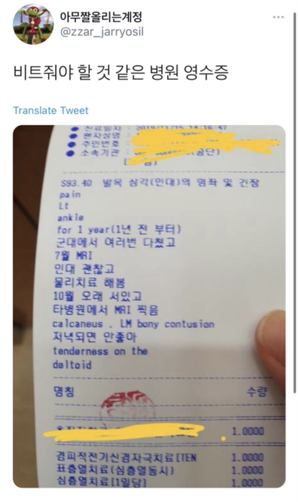
Task: Click the yellow redaction above treatment list
Action: [x=125, y=433]
